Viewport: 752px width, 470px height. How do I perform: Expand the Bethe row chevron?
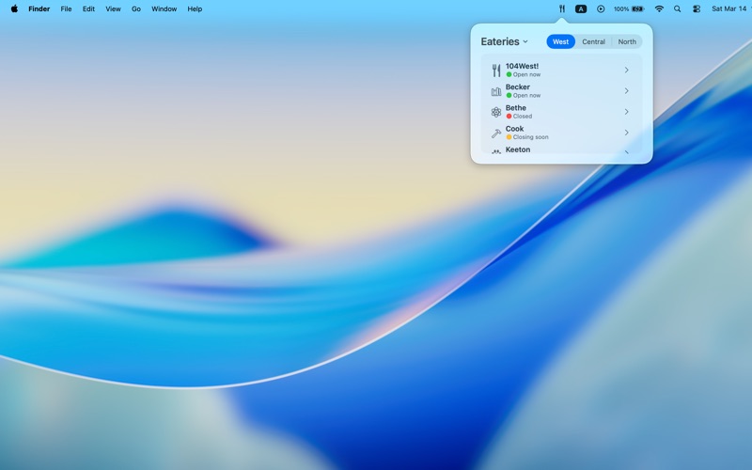(626, 112)
